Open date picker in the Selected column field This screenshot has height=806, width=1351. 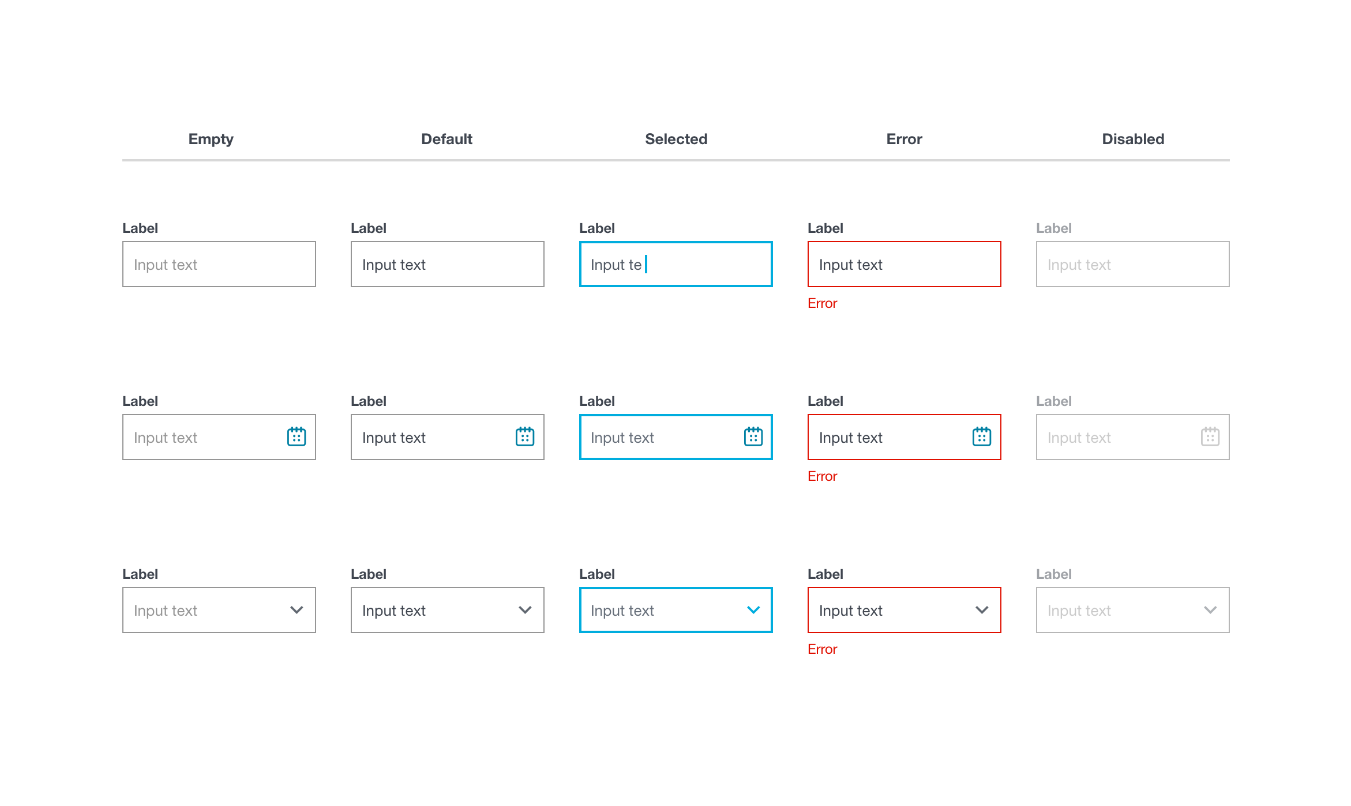click(753, 437)
